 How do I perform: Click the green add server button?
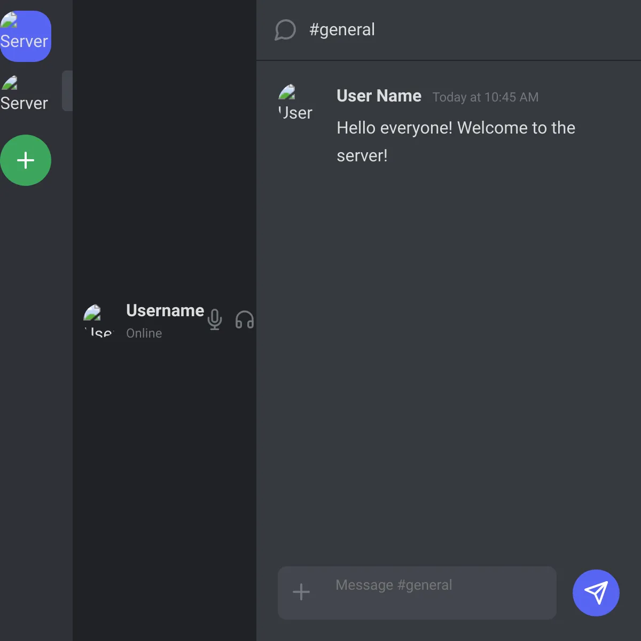(25, 160)
